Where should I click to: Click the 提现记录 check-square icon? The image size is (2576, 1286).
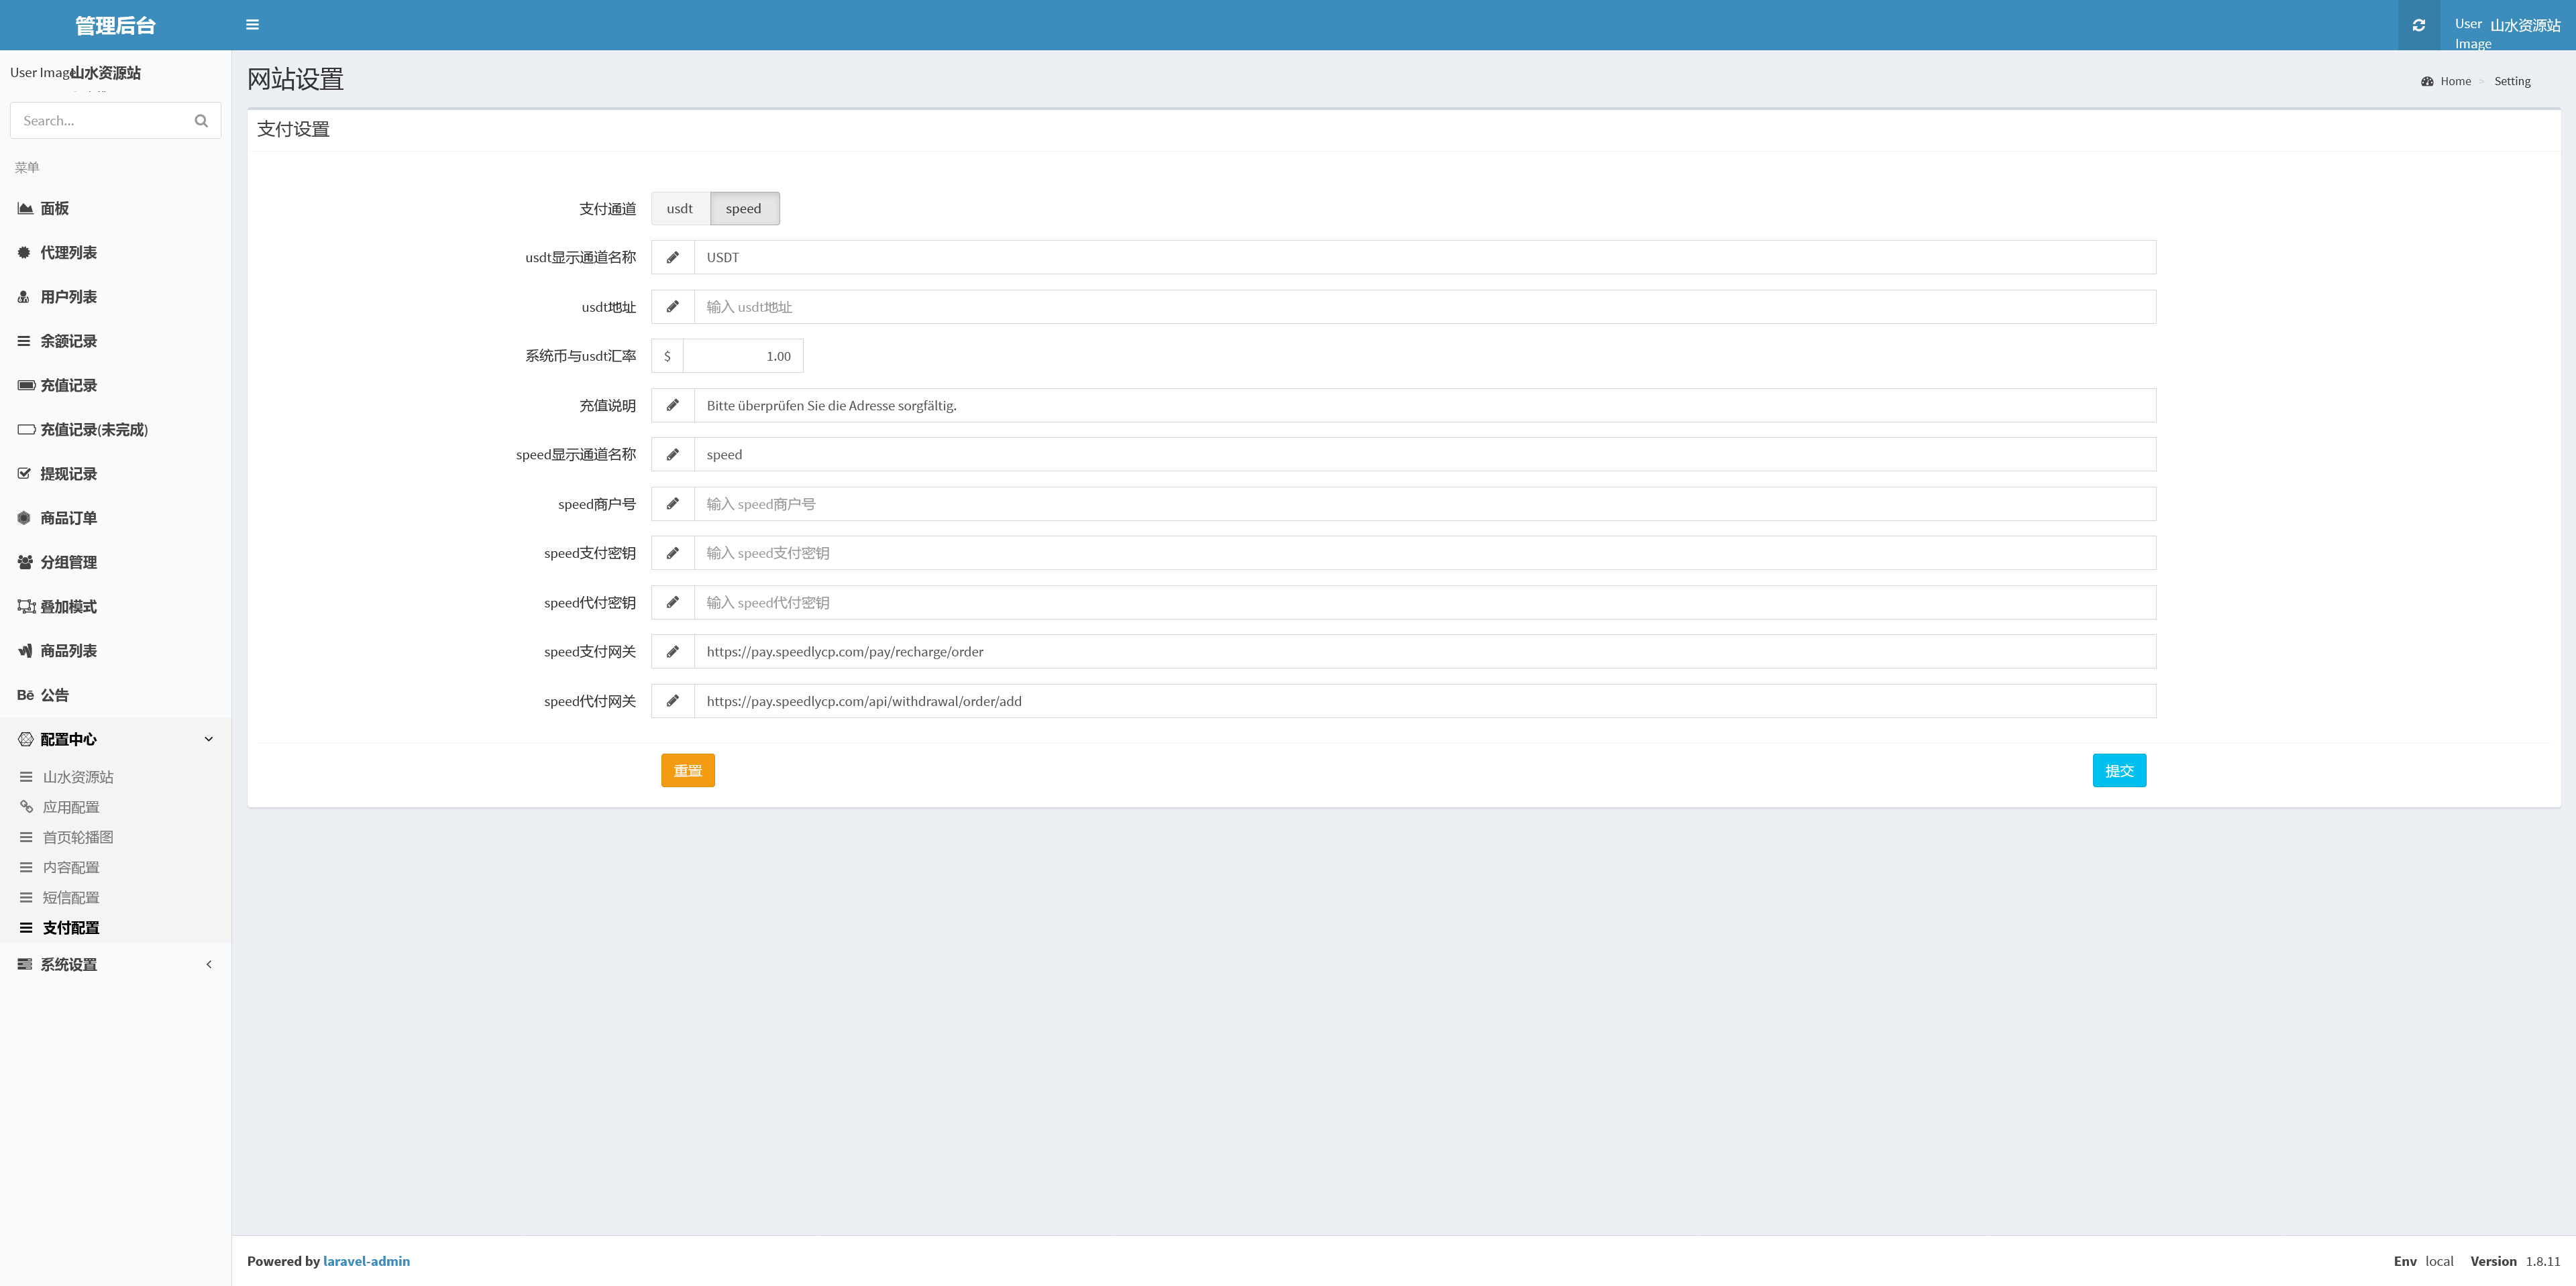pos(24,473)
